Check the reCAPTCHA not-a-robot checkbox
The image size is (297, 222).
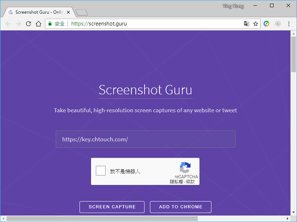101,171
